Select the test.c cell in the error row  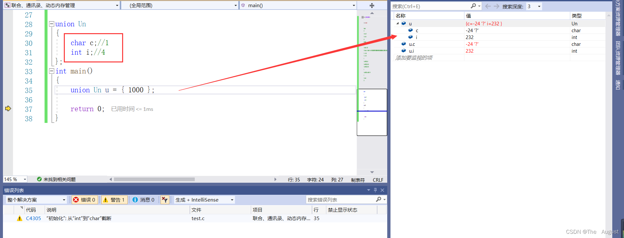[x=198, y=218]
